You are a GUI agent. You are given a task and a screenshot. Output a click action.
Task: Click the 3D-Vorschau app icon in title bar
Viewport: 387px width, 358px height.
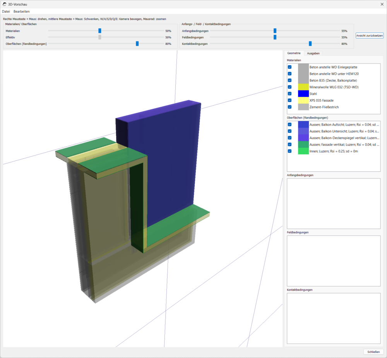[4, 4]
